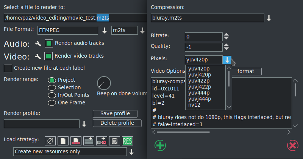This screenshot has width=303, height=159.
Task: Open audio settings with the wrench icon
Action: point(38,44)
